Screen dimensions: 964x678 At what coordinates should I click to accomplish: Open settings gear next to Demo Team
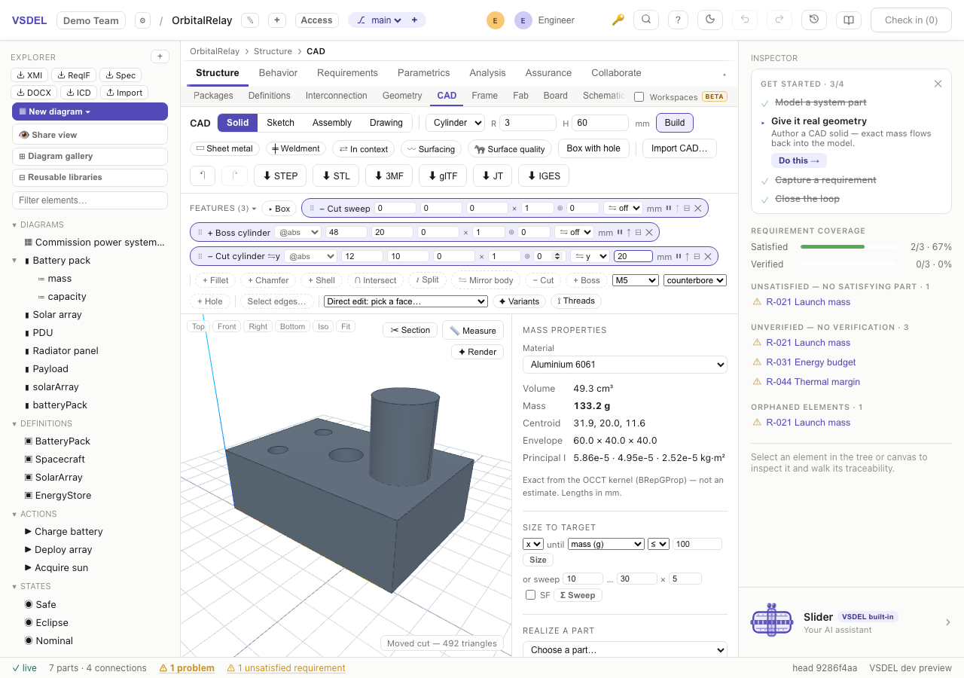pyautogui.click(x=142, y=20)
